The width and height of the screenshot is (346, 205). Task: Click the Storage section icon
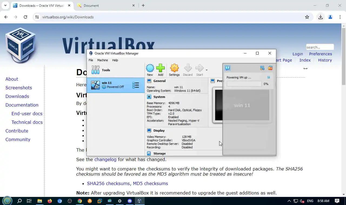tap(149, 153)
